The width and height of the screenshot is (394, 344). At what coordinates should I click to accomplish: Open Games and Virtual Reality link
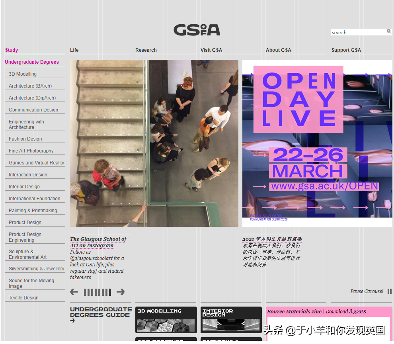[37, 163]
